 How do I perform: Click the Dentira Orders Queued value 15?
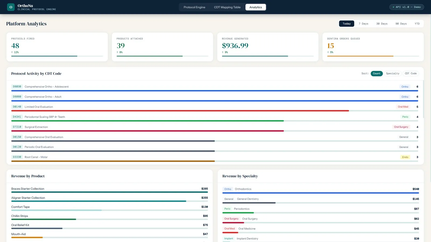tap(331, 46)
